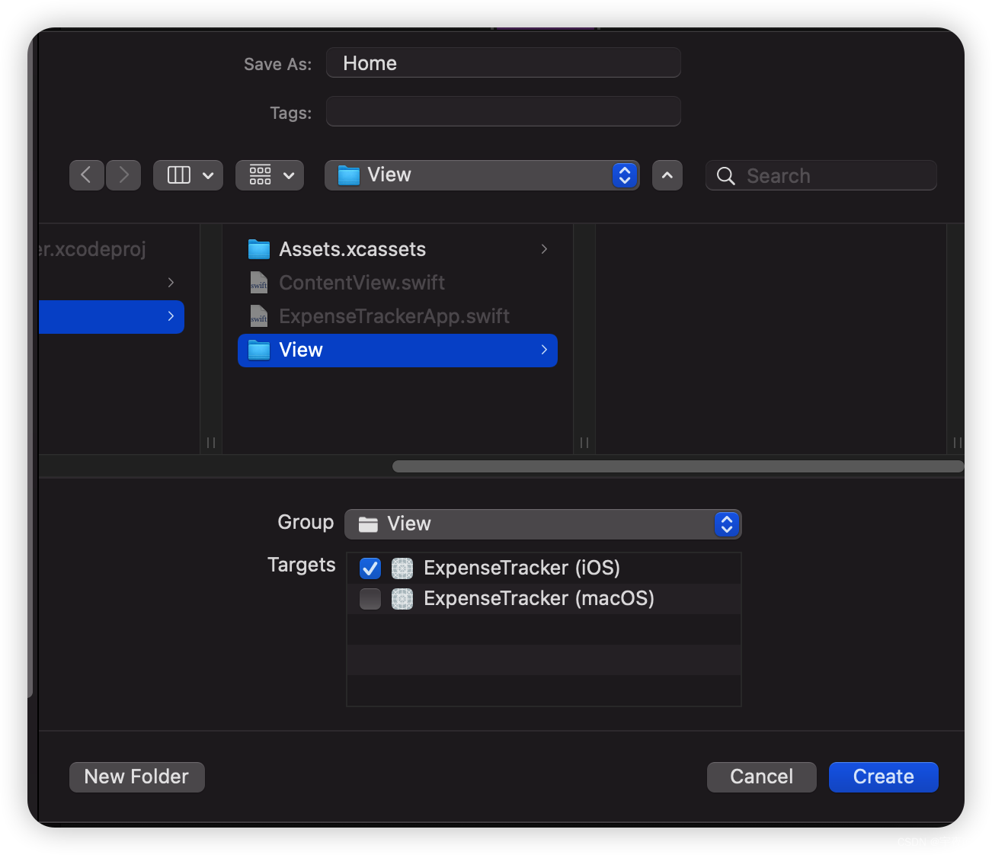Viewport: 992px width, 855px height.
Task: Focus the Search field
Action: tap(821, 175)
